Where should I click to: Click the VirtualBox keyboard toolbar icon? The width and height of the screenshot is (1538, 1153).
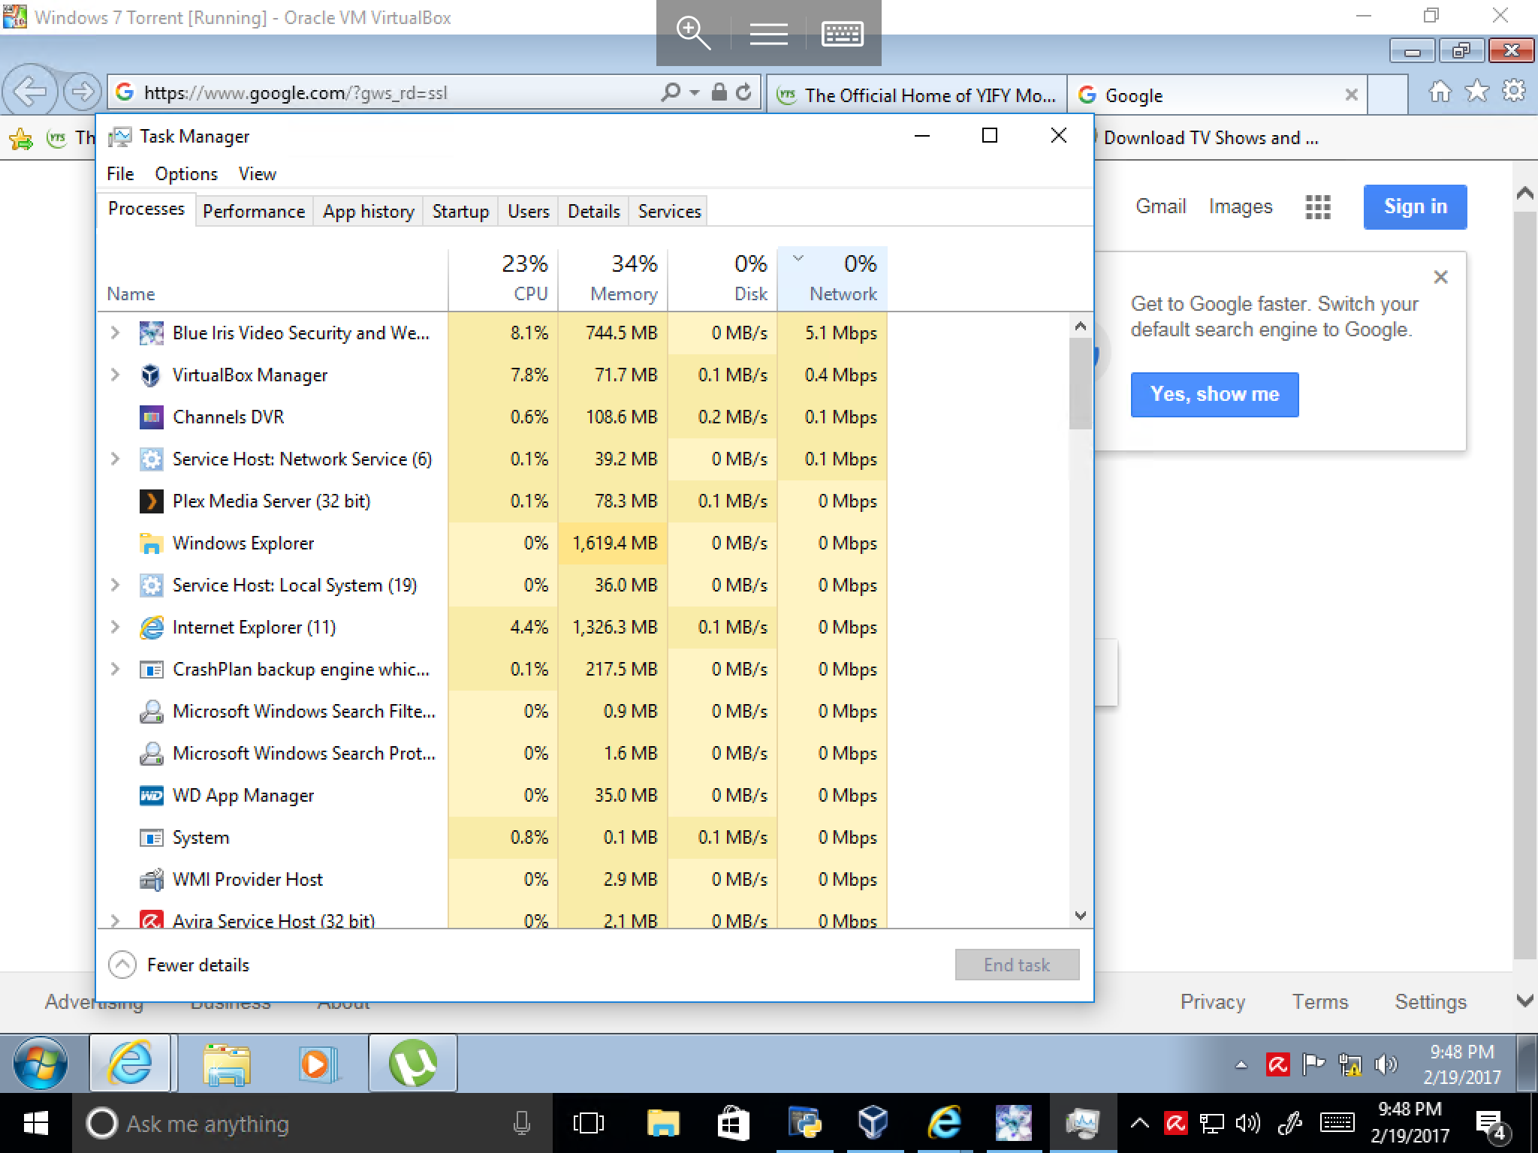click(842, 34)
